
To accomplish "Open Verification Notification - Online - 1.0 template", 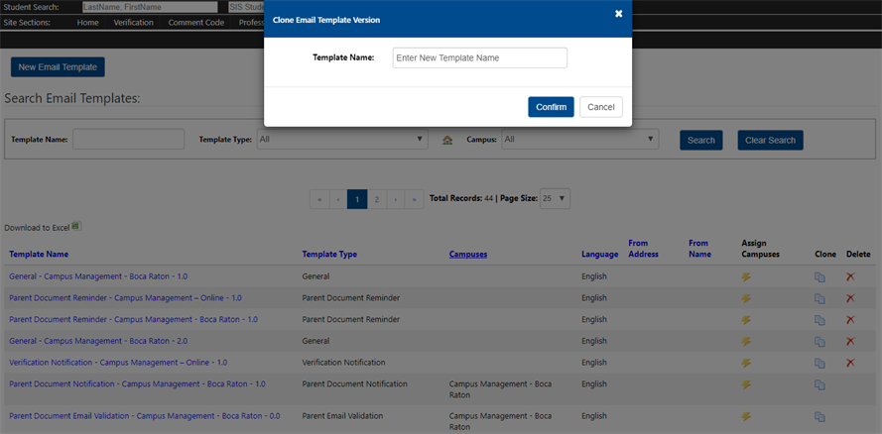I will click(x=118, y=362).
